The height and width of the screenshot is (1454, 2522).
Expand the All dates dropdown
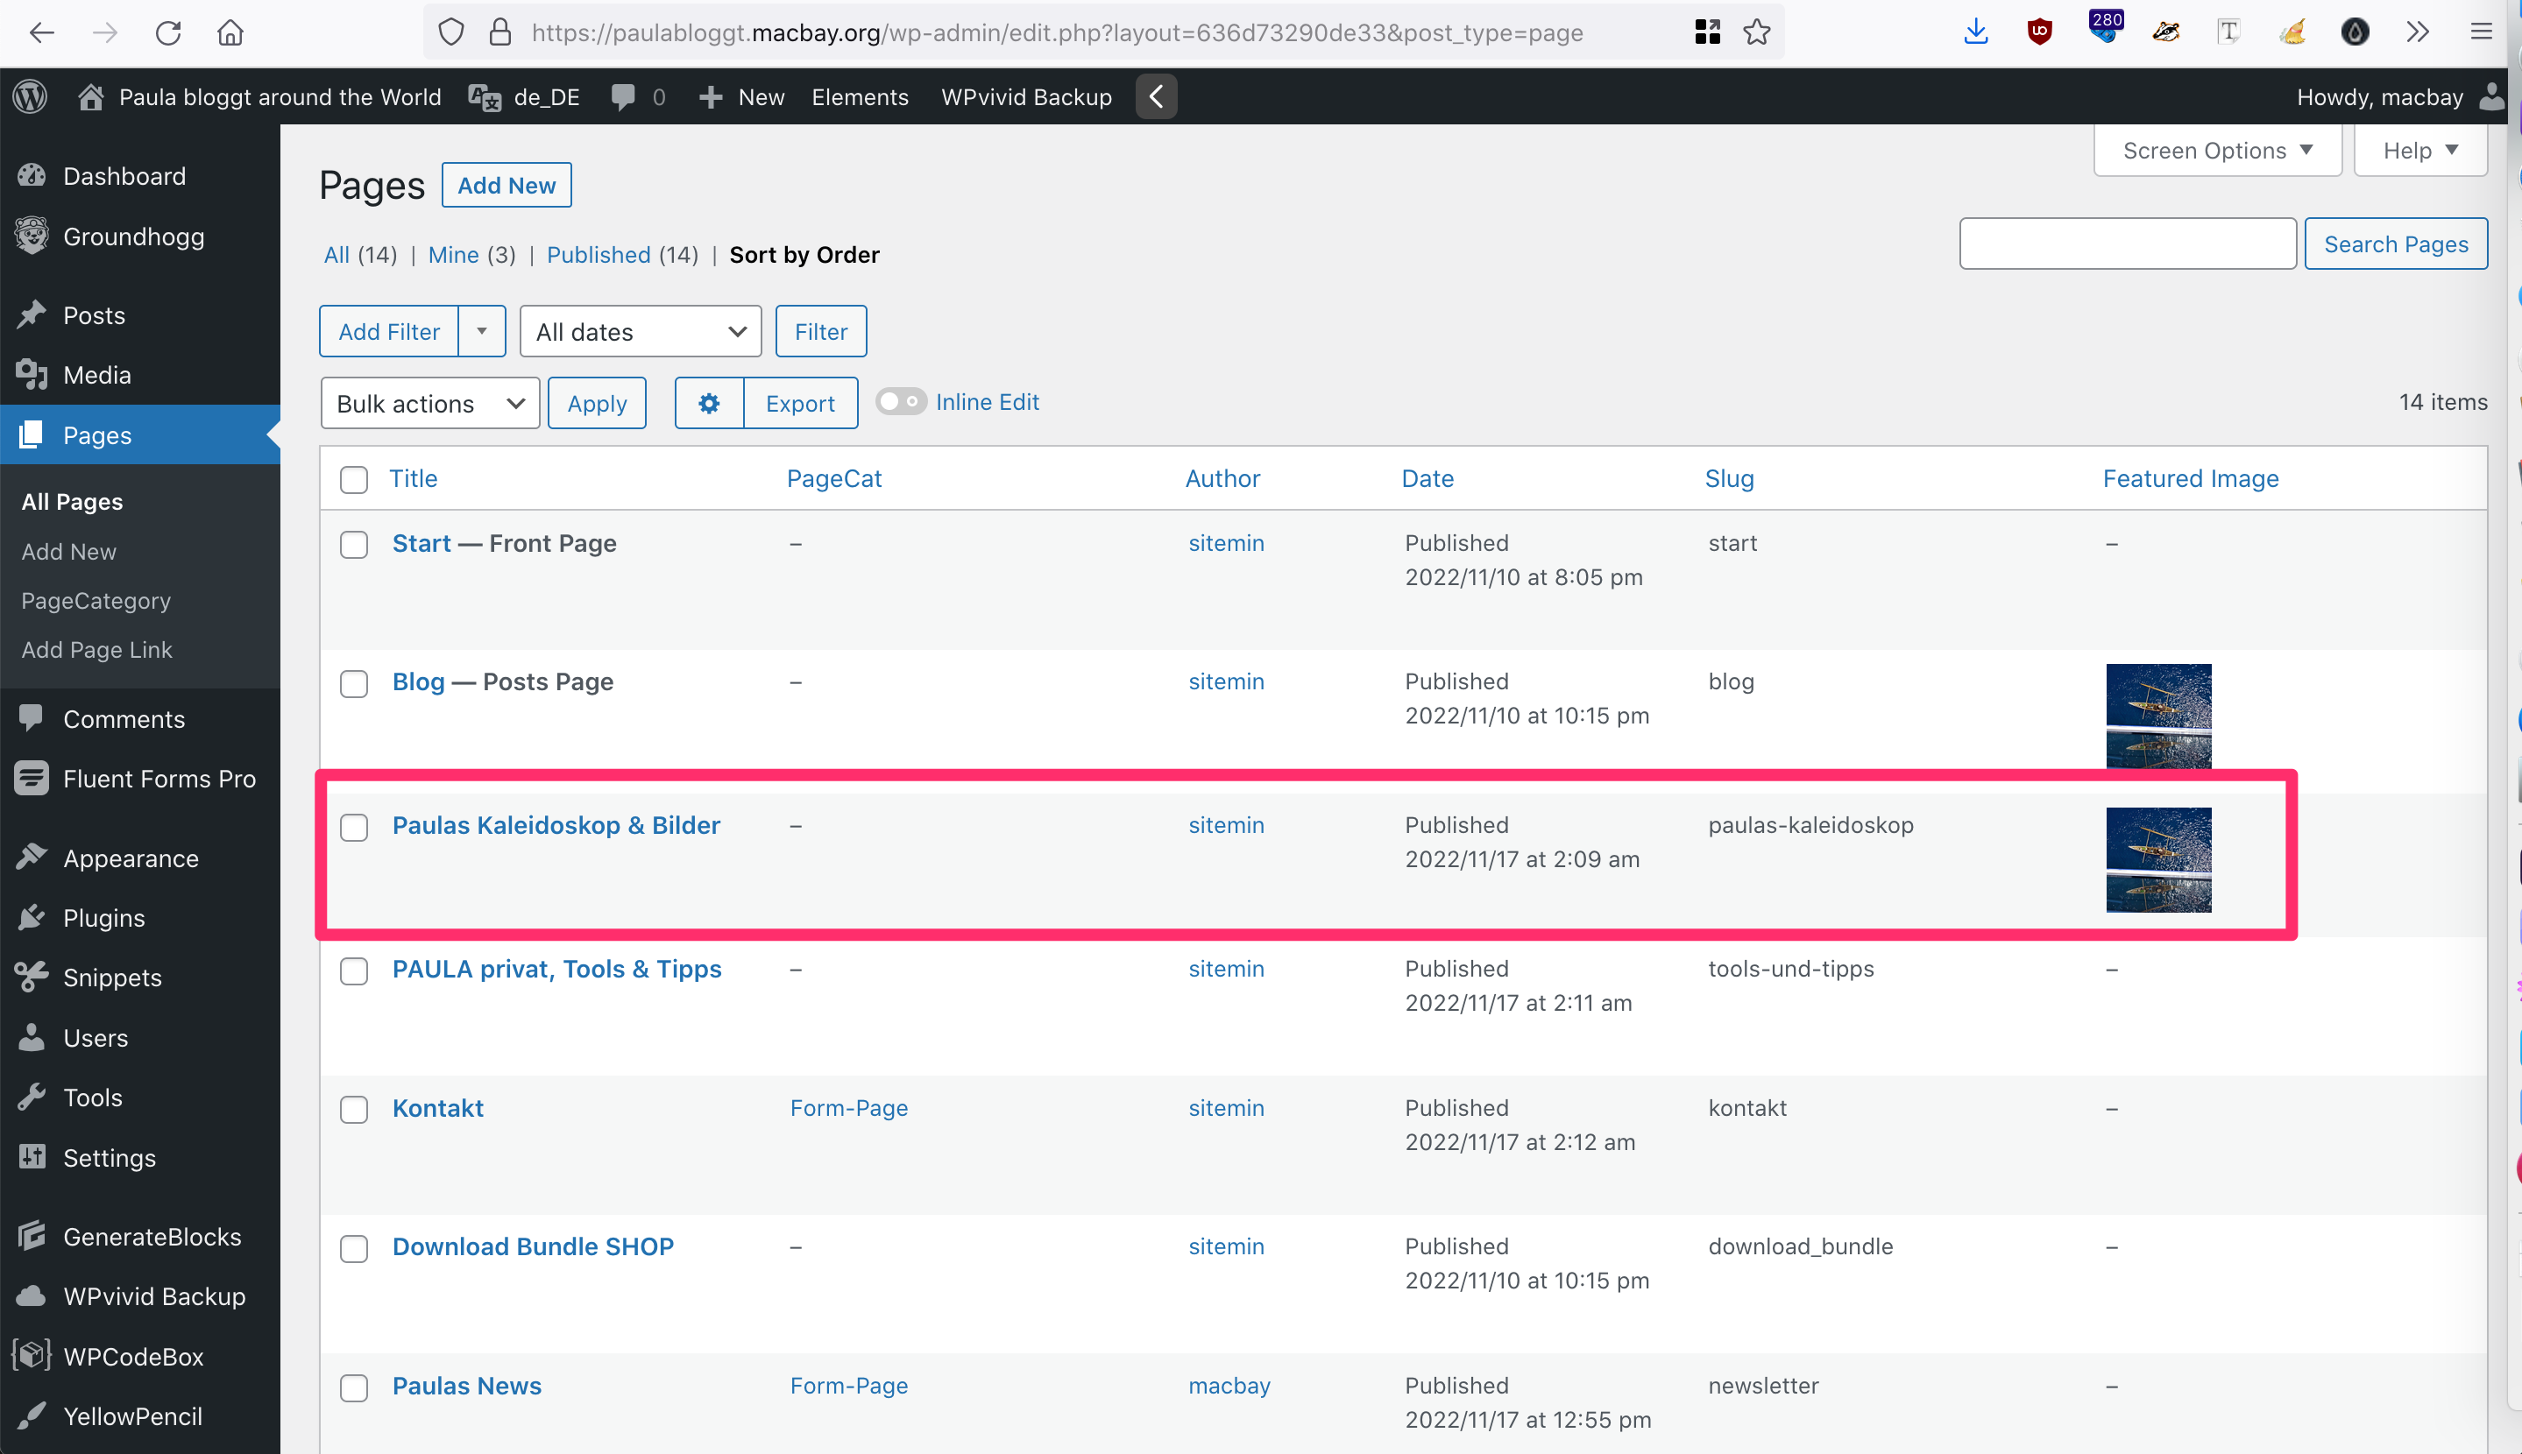[641, 332]
